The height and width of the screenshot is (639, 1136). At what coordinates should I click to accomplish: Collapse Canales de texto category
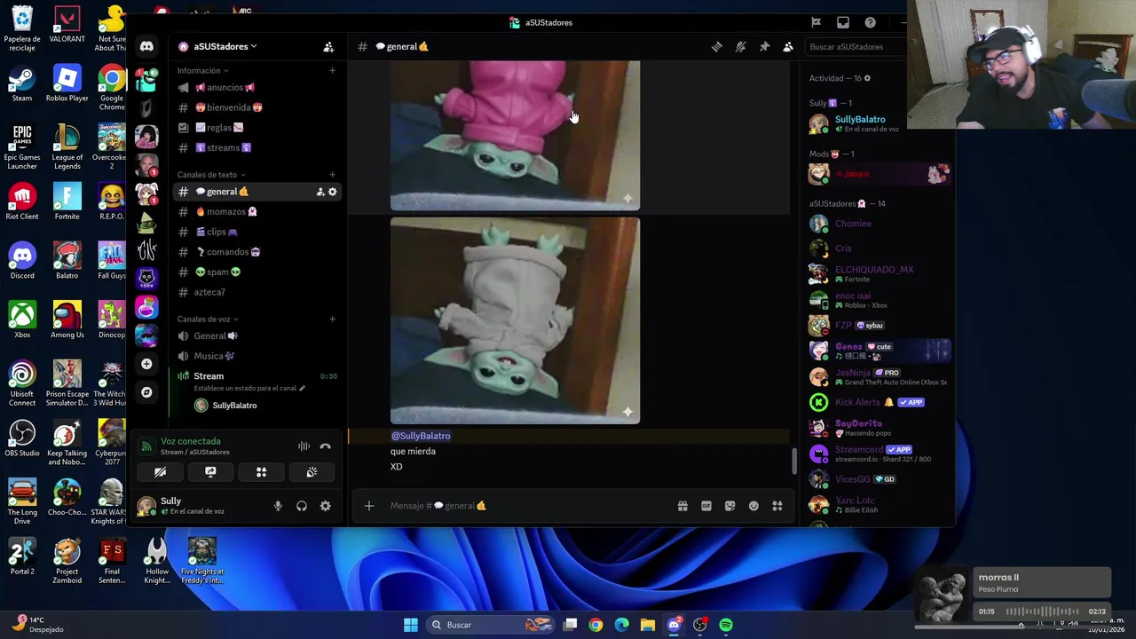click(x=211, y=175)
